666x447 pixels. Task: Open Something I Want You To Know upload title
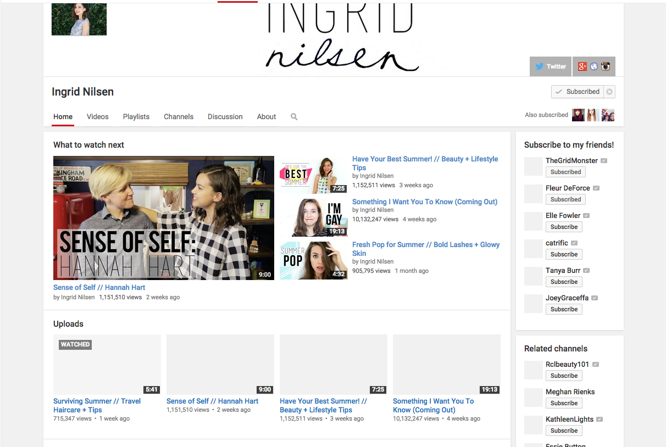(434, 405)
